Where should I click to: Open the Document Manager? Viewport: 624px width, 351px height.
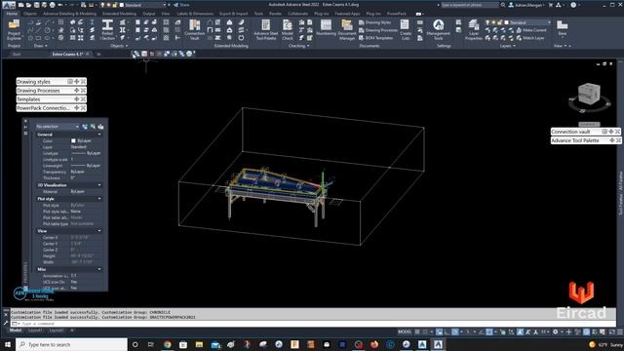tap(347, 30)
